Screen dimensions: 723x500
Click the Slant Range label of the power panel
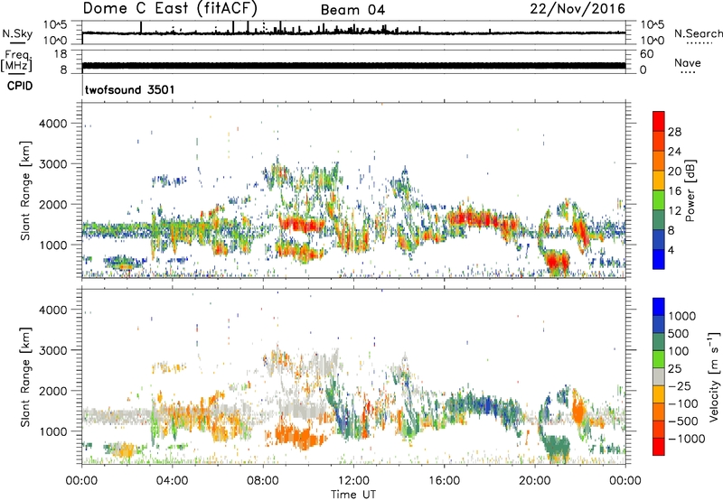tap(25, 190)
